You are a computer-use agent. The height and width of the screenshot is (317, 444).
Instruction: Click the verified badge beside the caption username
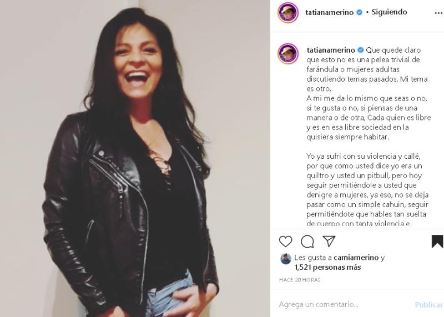tap(360, 49)
